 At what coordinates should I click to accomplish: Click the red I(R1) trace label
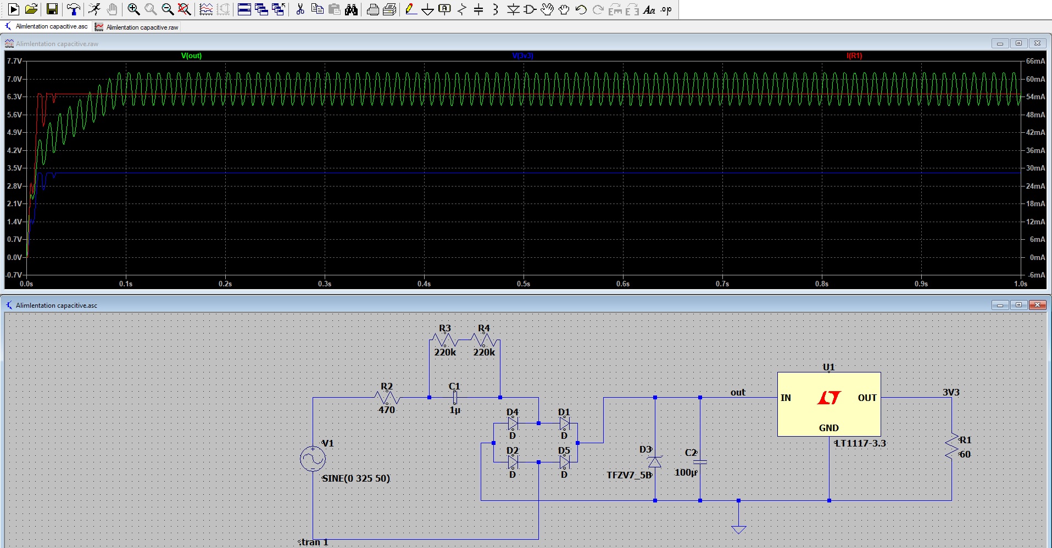tap(854, 55)
